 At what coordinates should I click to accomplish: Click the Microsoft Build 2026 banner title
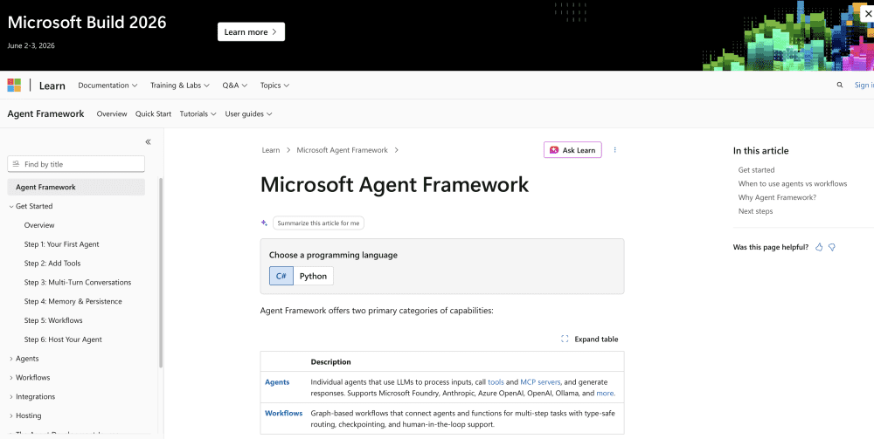(87, 22)
